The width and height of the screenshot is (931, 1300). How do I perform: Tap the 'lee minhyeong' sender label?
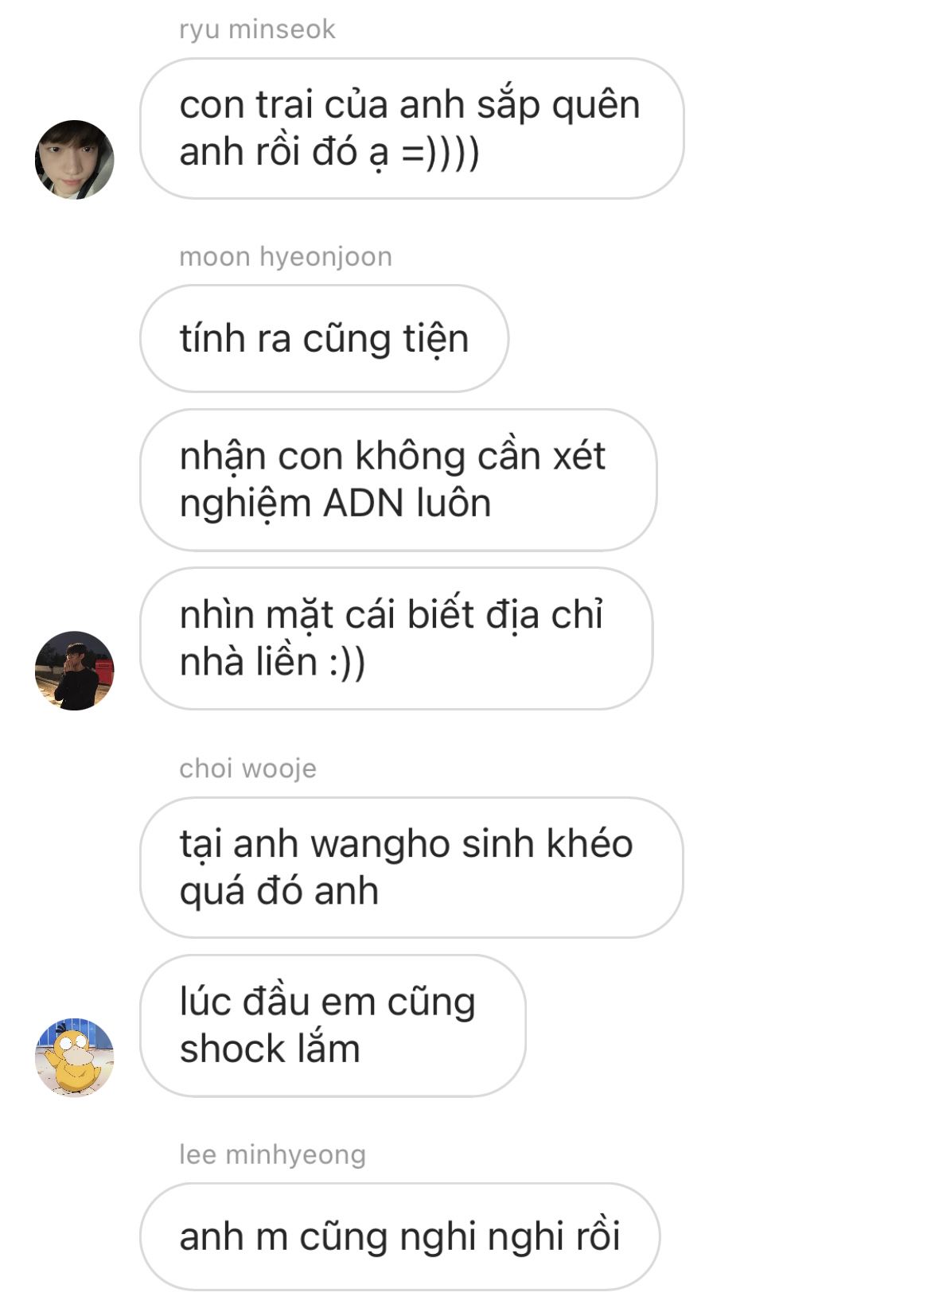(272, 1154)
